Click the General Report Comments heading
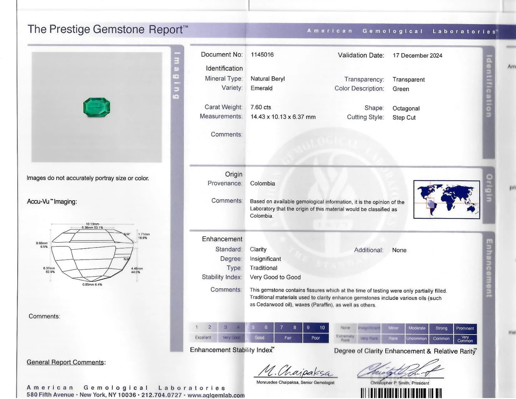Screen dimensions: 516x399 [66, 362]
